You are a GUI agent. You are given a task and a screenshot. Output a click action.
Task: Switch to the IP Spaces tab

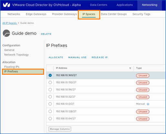tap(89, 14)
